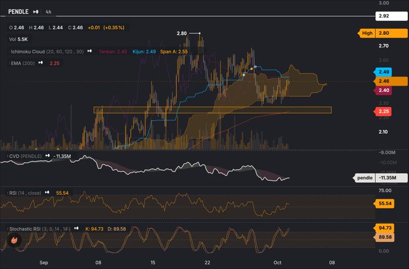
Task: Click the 55.54 value beside RSI label
Action: coord(63,193)
